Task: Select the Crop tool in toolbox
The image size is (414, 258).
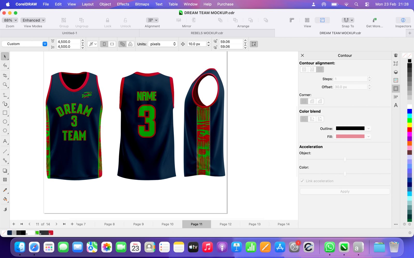Action: point(5,76)
